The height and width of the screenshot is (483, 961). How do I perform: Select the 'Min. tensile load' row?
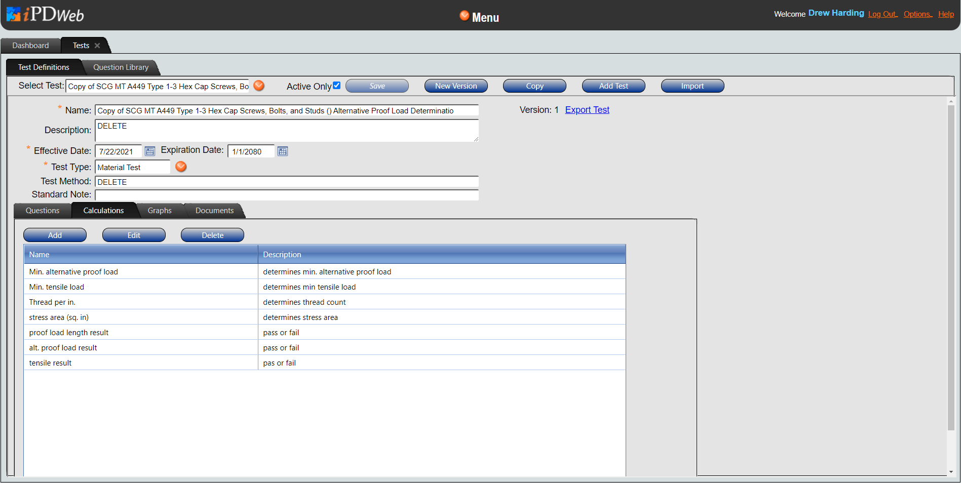[x=57, y=287]
